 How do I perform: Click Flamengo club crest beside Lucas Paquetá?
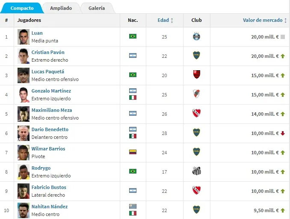[196, 75]
